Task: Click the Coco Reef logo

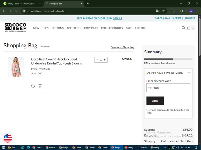Action: (15, 27)
